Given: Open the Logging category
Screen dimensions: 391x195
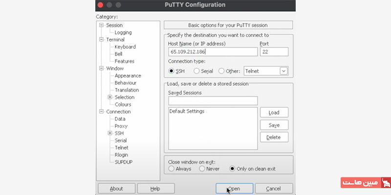Looking at the screenshot, I should click(123, 32).
